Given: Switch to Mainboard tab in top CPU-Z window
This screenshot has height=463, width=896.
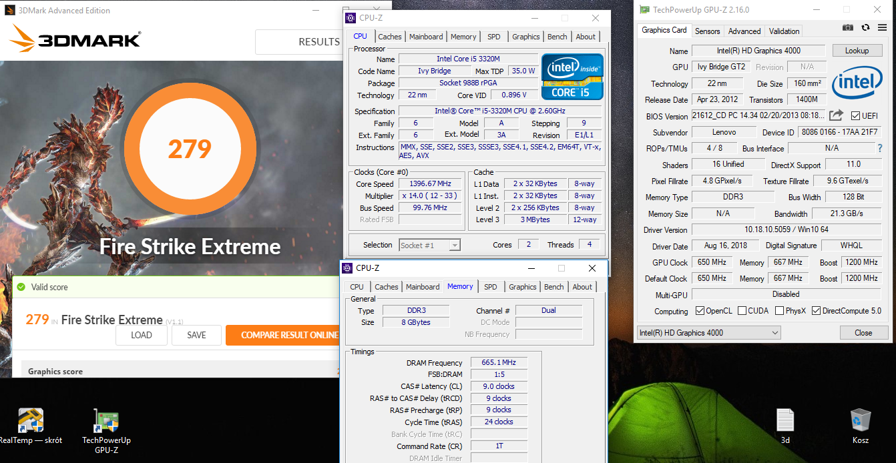Looking at the screenshot, I should 426,37.
